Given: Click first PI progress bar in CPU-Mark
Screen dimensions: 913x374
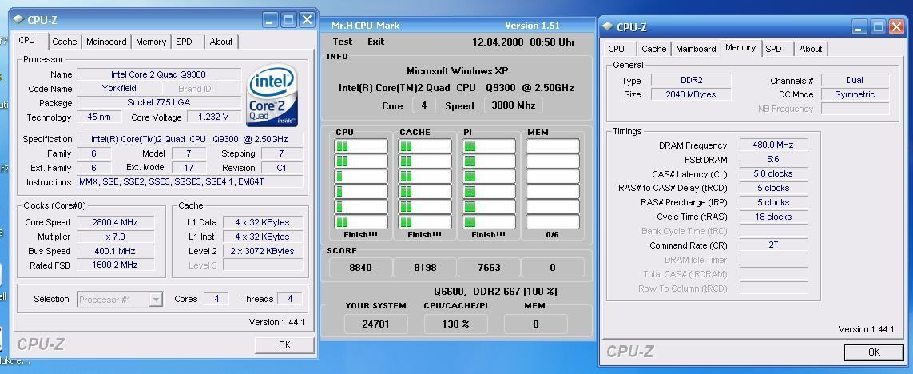Looking at the screenshot, I should click(x=489, y=145).
